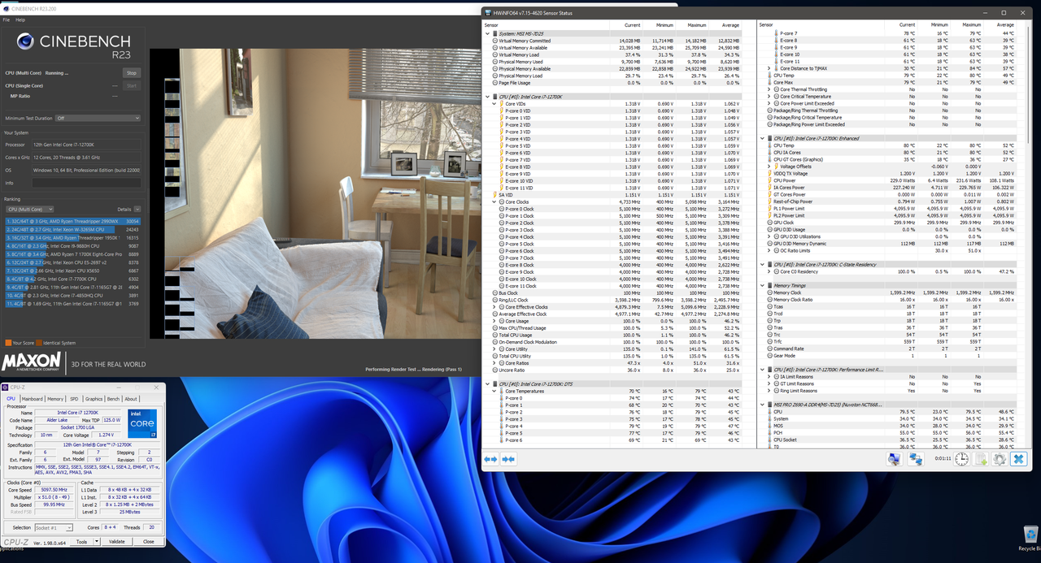Image resolution: width=1041 pixels, height=563 pixels.
Task: Reset HWiNFO elapsed-time clock icon
Action: tap(961, 459)
